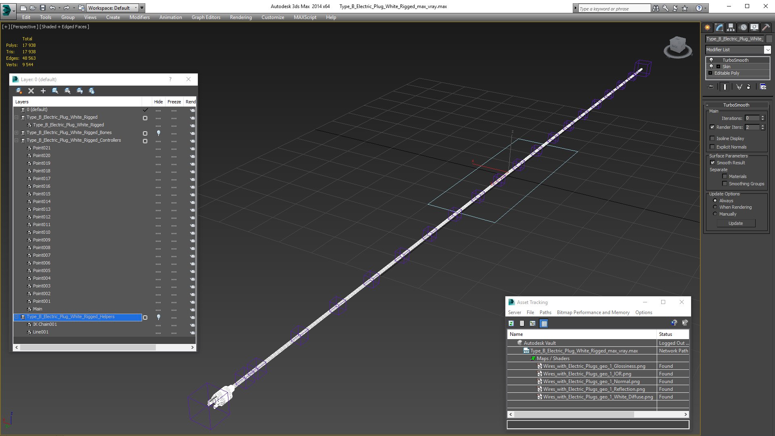Click Configure Modifier Sets icon

[x=763, y=87]
